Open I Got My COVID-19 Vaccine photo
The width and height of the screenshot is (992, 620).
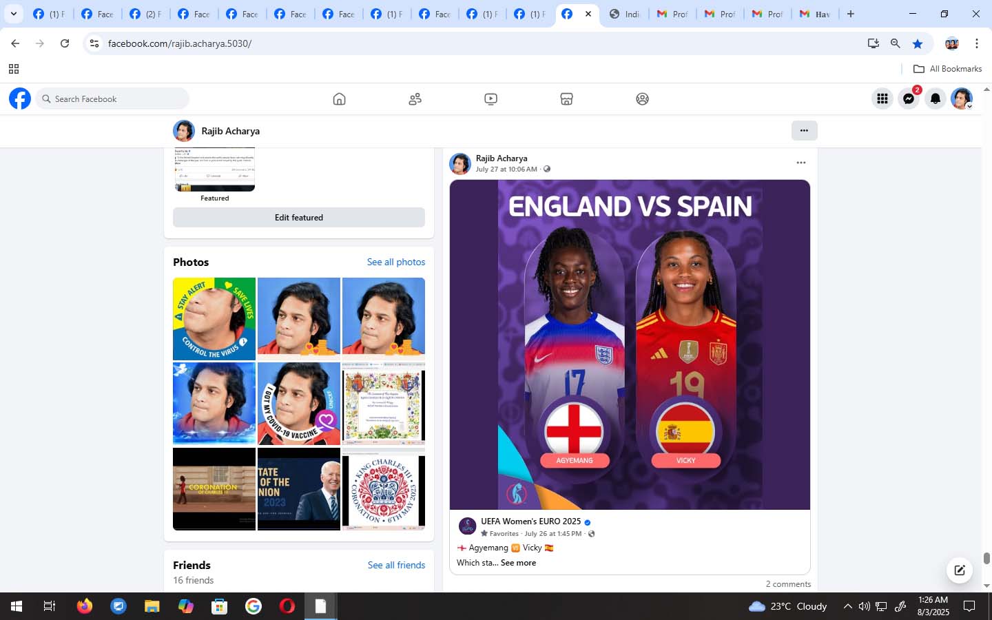pyautogui.click(x=299, y=404)
